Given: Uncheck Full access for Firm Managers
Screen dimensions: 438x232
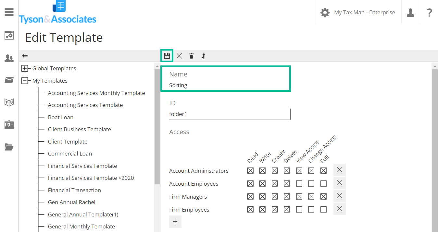Looking at the screenshot, I should click(323, 196).
